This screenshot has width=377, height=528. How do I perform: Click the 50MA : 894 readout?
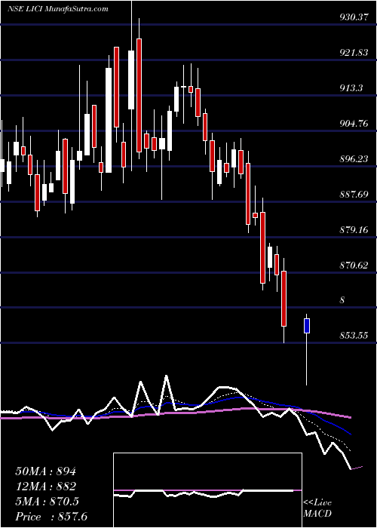tap(46, 471)
